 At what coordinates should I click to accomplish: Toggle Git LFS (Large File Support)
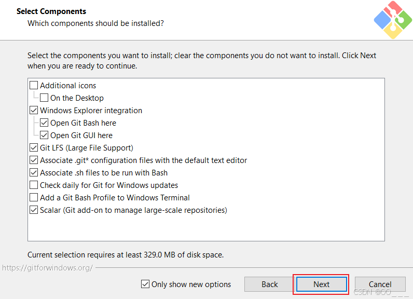coord(34,148)
